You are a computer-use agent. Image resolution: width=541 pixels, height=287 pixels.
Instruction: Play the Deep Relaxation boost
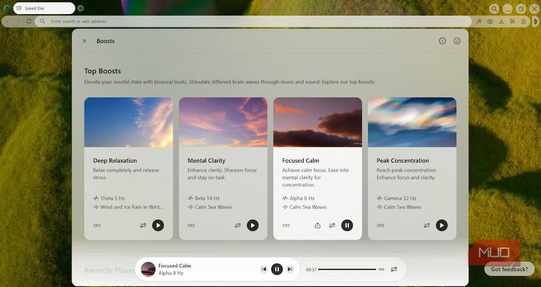click(x=158, y=225)
